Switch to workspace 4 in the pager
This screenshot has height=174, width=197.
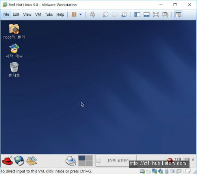[x=89, y=163]
